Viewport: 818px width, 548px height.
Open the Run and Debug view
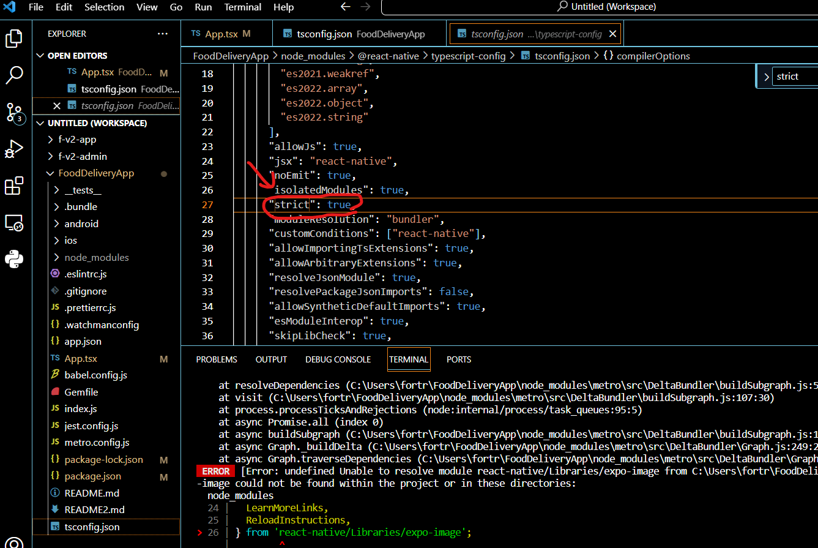tap(14, 149)
